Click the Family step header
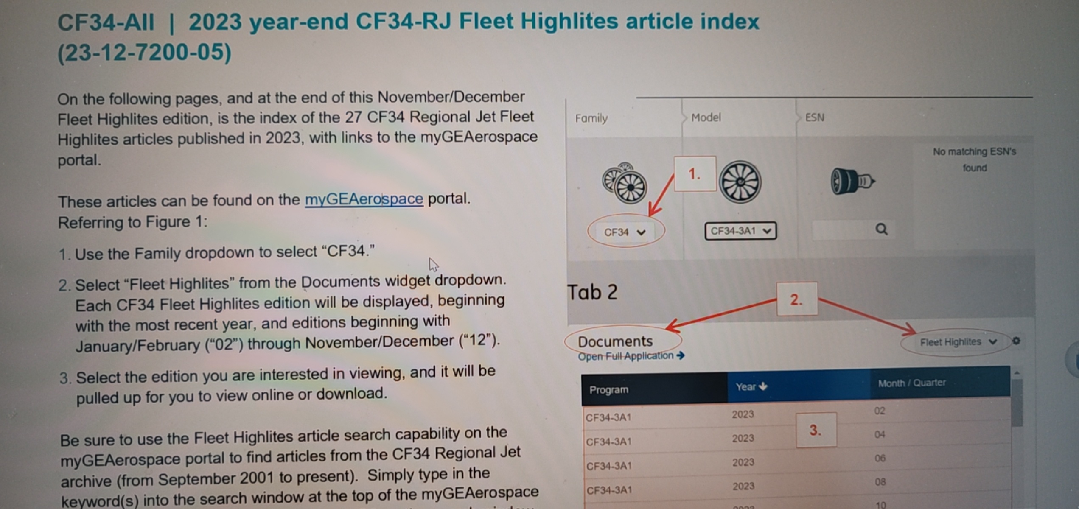 [591, 118]
